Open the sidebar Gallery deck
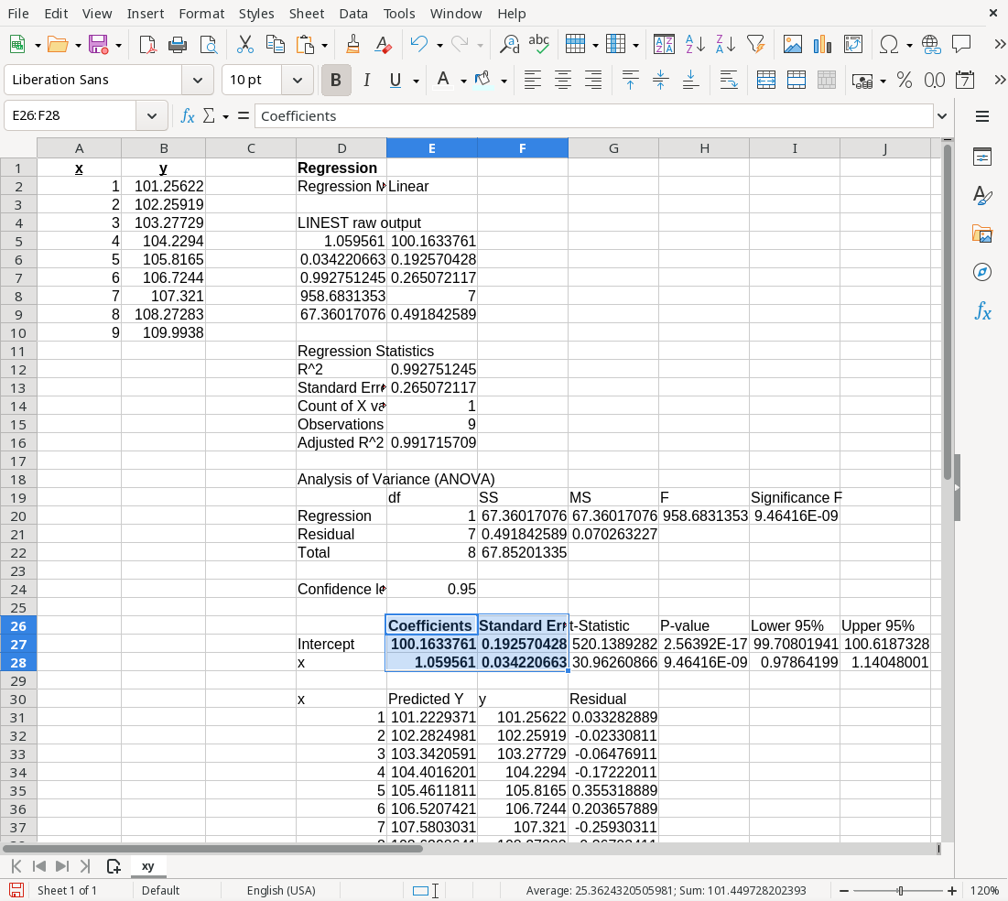 coord(982,233)
